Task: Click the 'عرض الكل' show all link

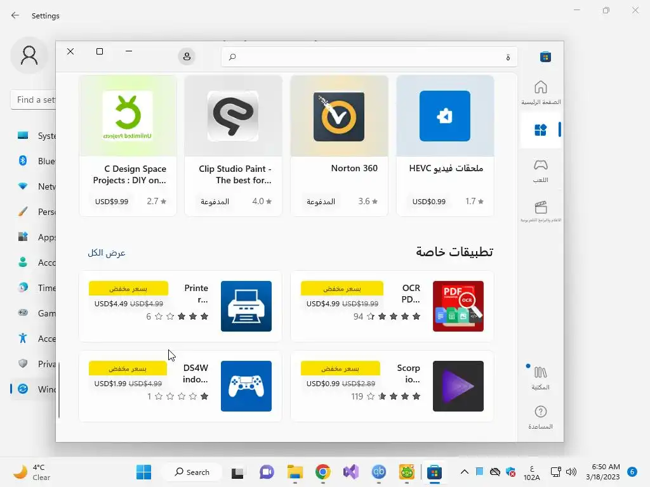Action: (107, 252)
